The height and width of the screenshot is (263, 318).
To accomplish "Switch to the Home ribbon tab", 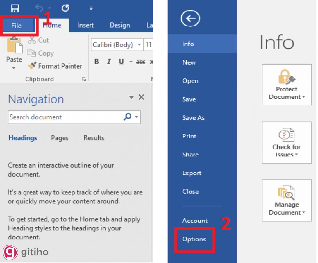I will pos(52,25).
